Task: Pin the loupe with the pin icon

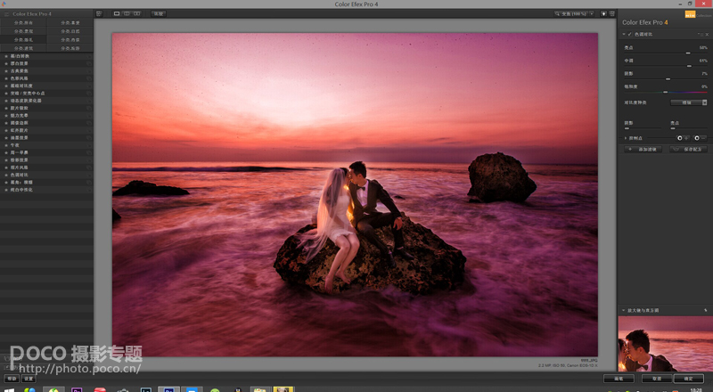Action: [x=706, y=310]
